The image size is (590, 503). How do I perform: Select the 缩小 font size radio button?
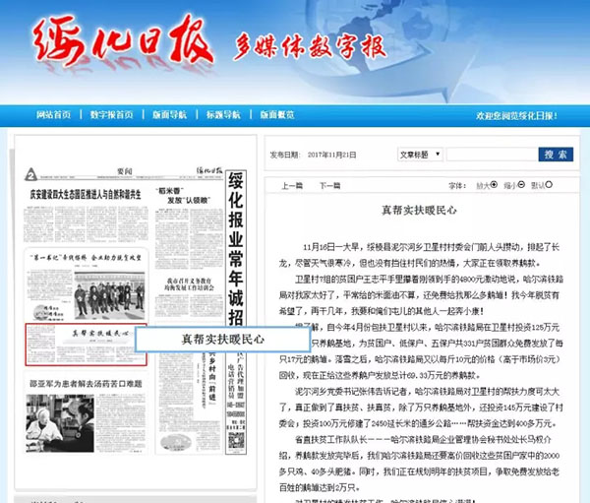pos(522,185)
